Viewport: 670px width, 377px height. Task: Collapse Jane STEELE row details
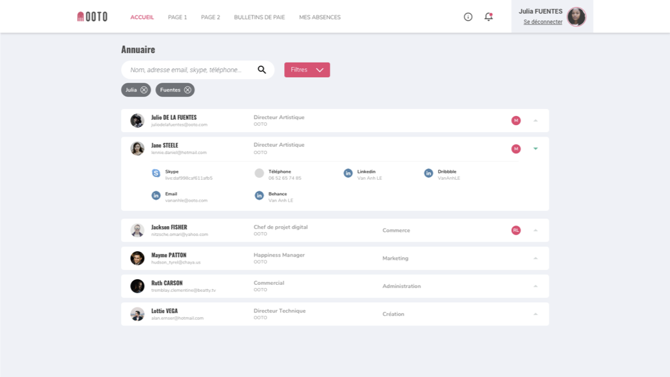[535, 149]
